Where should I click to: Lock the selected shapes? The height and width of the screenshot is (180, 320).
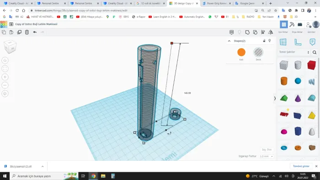(264, 41)
